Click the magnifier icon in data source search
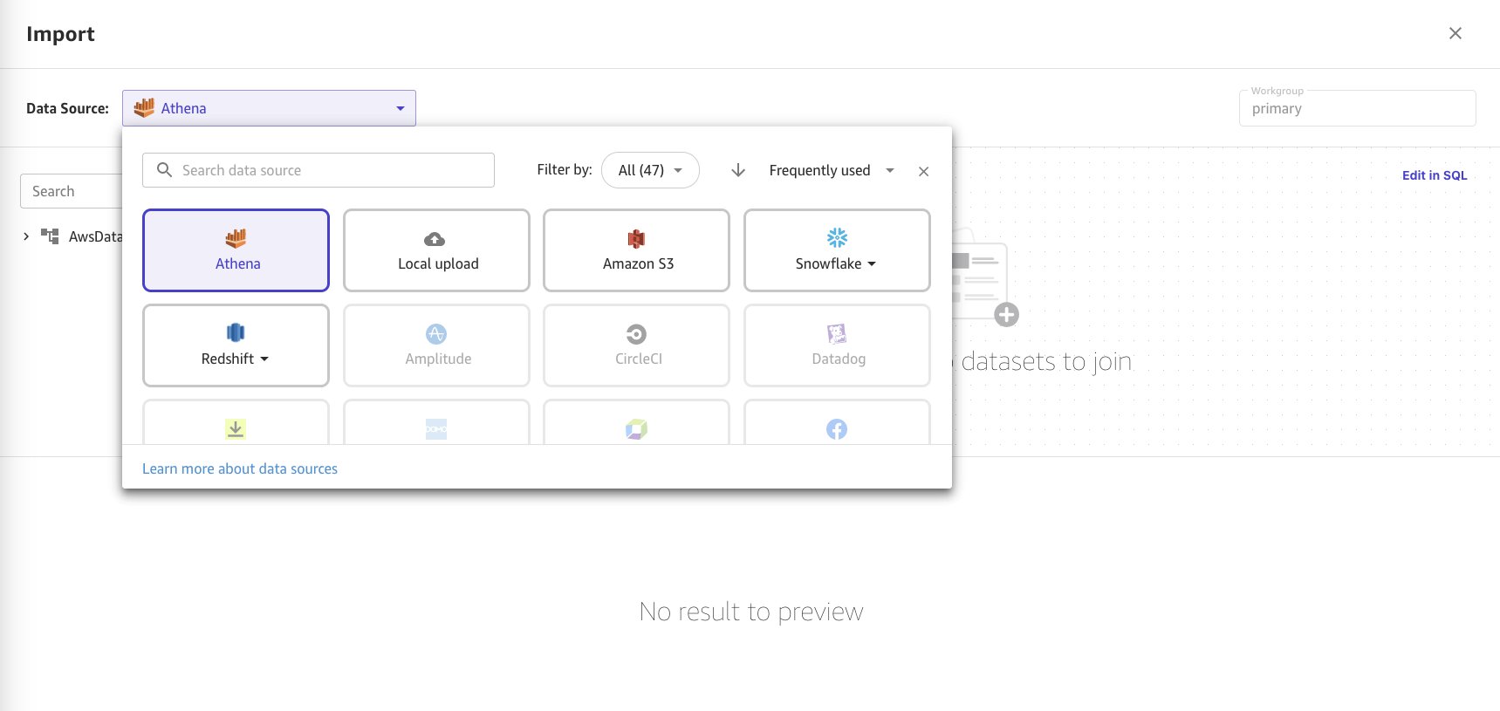This screenshot has height=711, width=1500. (x=164, y=170)
